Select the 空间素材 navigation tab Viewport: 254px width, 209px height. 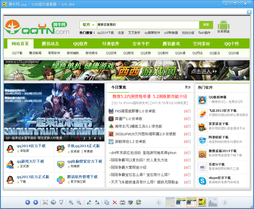tap(201, 44)
